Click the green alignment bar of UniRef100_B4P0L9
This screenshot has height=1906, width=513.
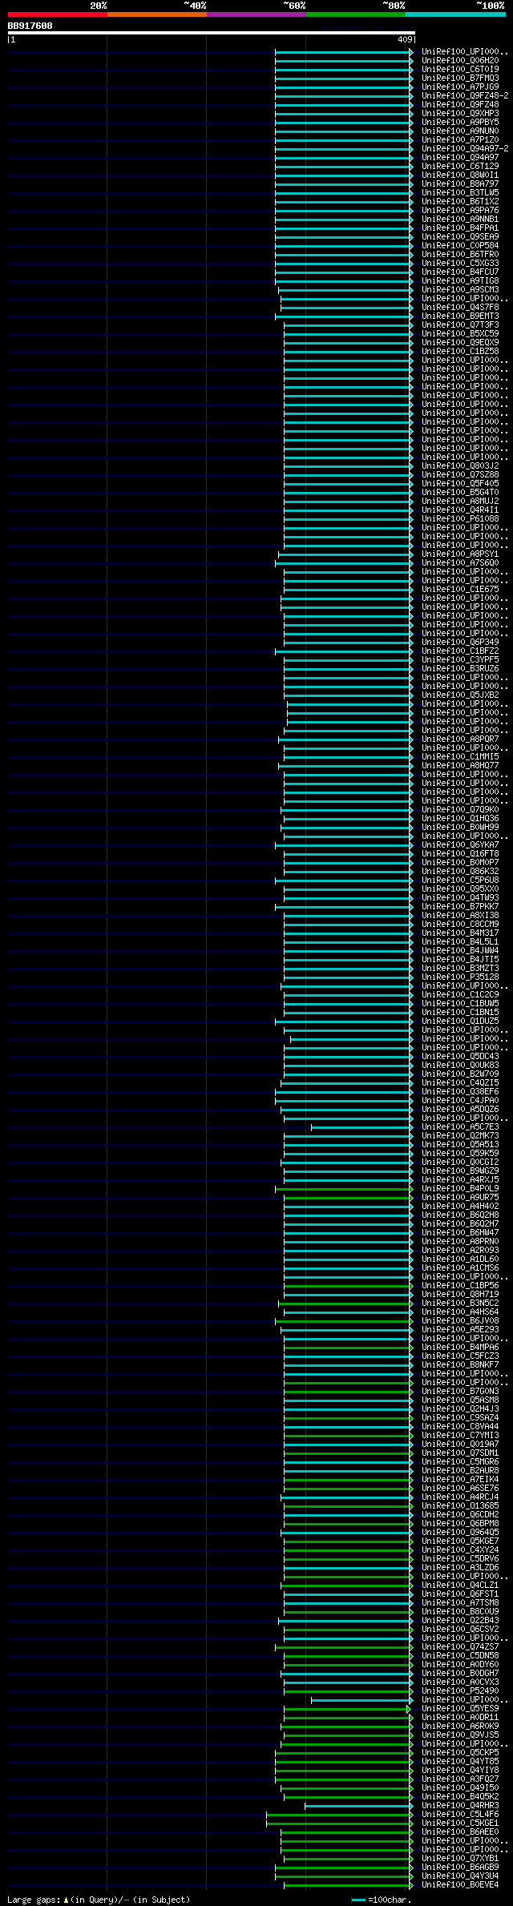[x=343, y=1189]
